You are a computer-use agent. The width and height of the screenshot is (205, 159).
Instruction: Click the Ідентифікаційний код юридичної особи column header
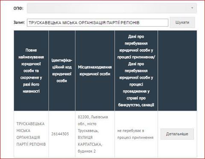pyautogui.click(x=62, y=71)
